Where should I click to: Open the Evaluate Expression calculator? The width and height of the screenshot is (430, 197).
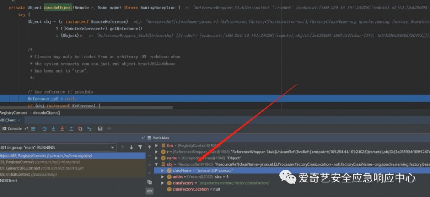point(100,129)
